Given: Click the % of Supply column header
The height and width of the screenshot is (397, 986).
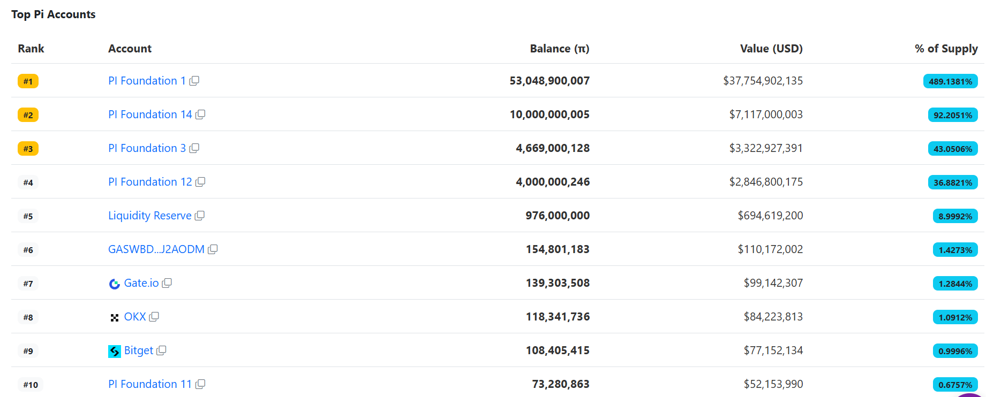Looking at the screenshot, I should [946, 49].
